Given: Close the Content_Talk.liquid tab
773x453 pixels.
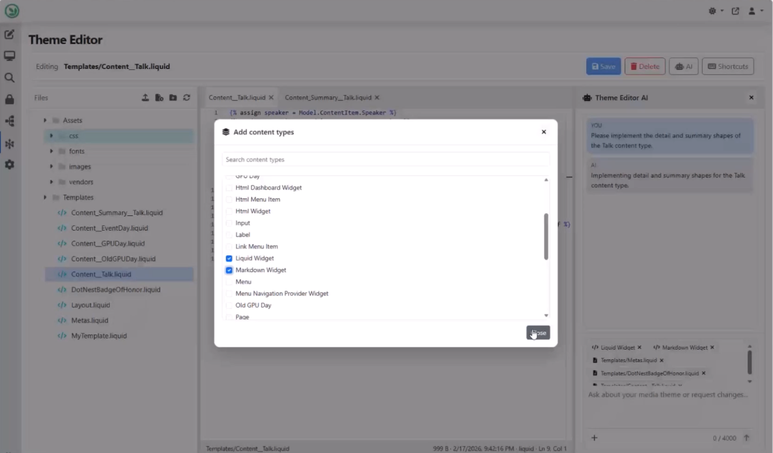Looking at the screenshot, I should click(x=271, y=97).
